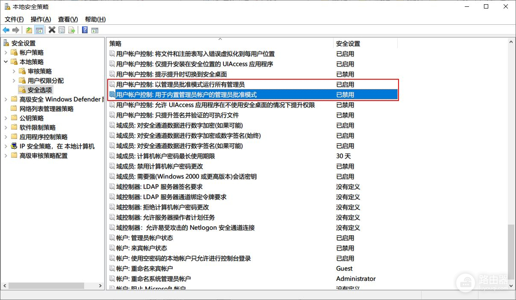Select 网络列表管理器策略 in the tree
This screenshot has height=300, width=516.
[47, 109]
